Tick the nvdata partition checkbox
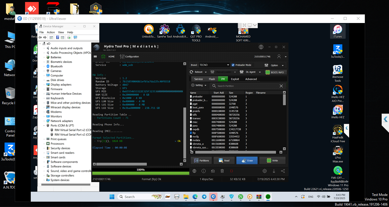389x207 pixels. click(x=191, y=140)
